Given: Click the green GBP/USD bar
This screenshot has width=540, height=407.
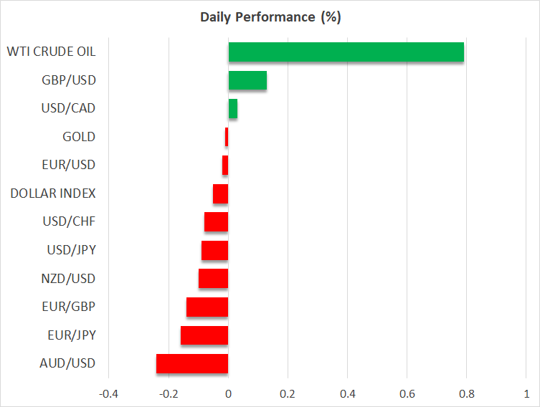Looking at the screenshot, I should pos(247,80).
